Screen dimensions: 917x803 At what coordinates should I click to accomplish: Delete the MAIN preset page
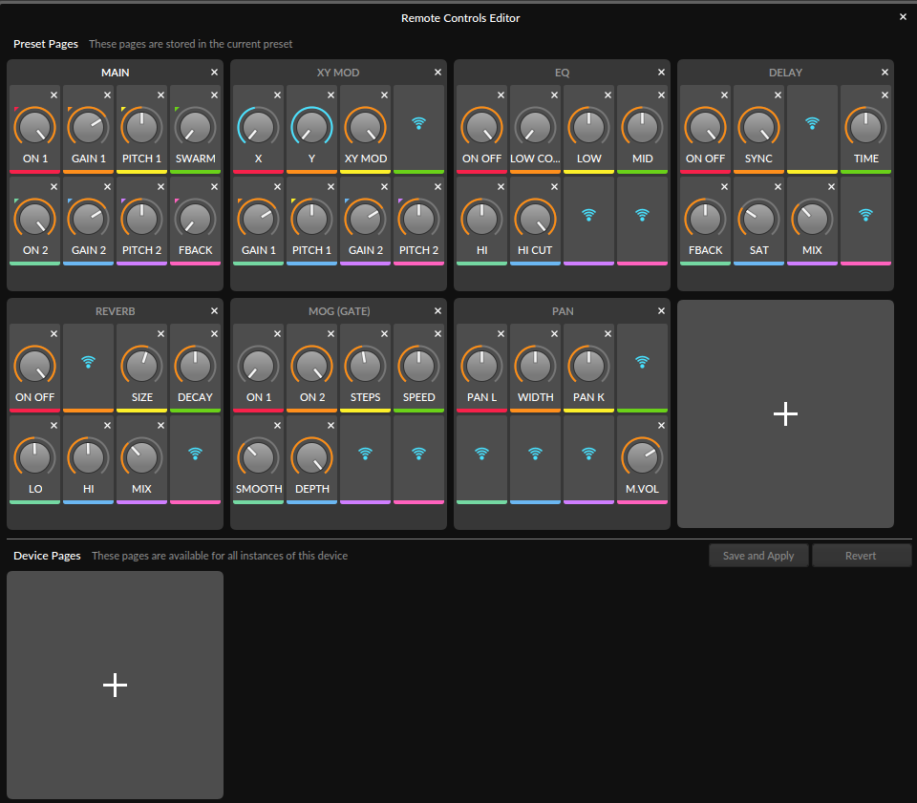[215, 72]
